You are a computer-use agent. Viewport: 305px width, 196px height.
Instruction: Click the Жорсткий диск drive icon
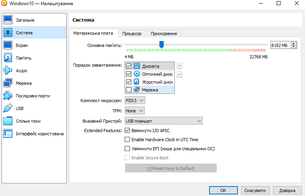pos(137,82)
